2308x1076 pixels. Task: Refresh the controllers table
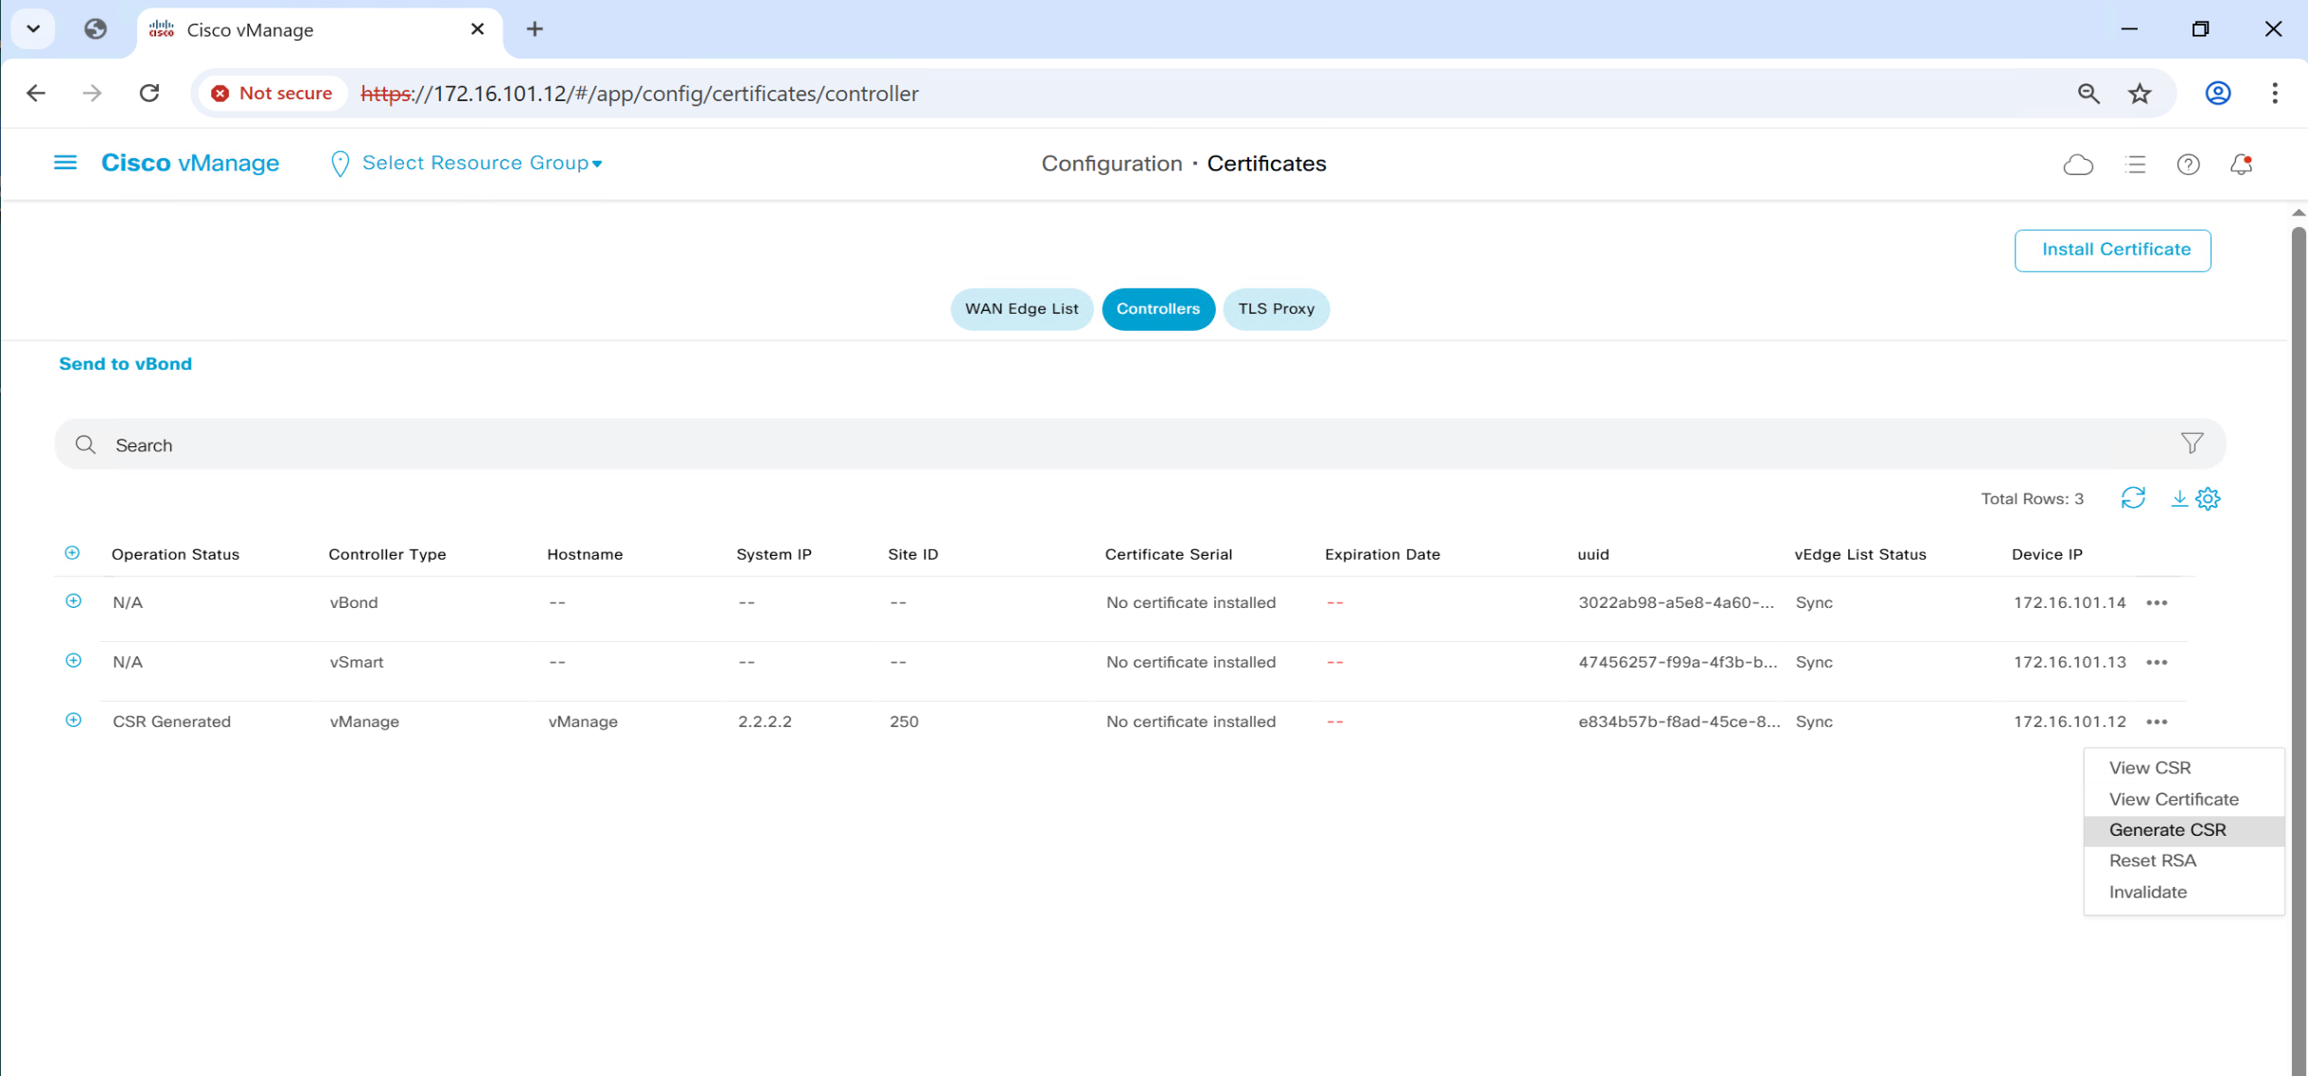2133,498
